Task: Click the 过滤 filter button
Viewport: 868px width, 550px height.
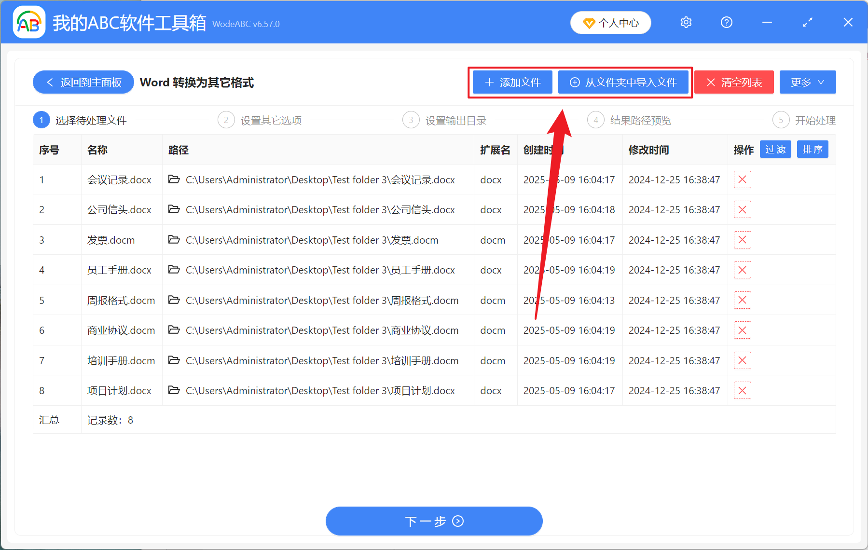Action: tap(775, 150)
